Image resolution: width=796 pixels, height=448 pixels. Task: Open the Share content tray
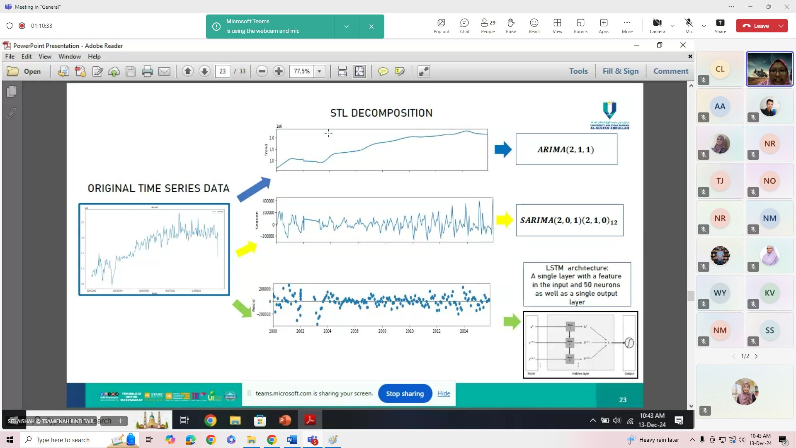pyautogui.click(x=720, y=26)
